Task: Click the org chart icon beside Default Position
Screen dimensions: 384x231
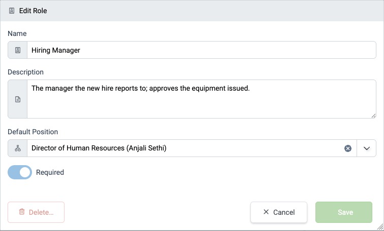Action: [x=18, y=148]
